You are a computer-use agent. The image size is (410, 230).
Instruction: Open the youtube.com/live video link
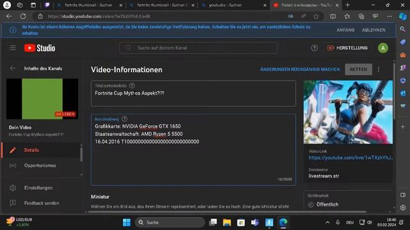tap(350, 158)
